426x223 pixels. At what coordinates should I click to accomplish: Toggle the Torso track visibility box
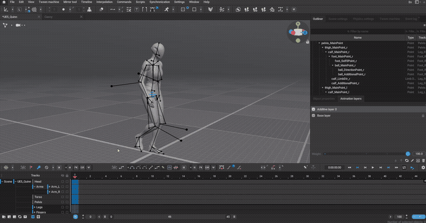[63, 197]
